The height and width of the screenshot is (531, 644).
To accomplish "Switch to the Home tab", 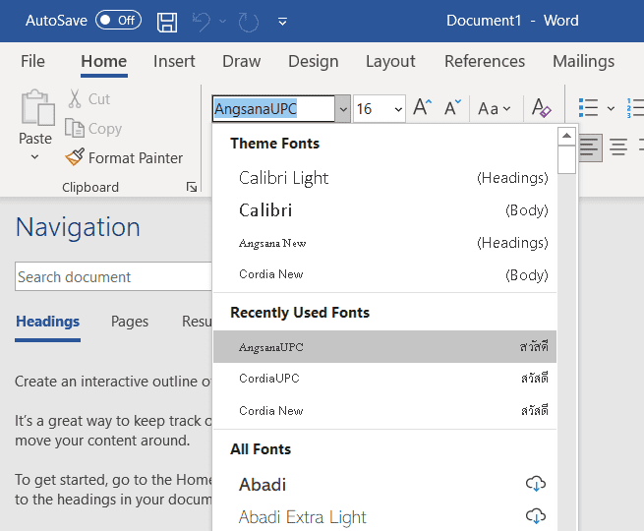I will (x=104, y=61).
